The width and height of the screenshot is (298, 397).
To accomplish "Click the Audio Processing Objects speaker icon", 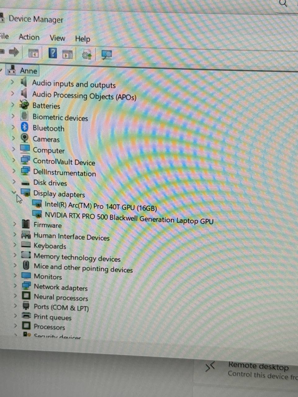I will (x=24, y=93).
